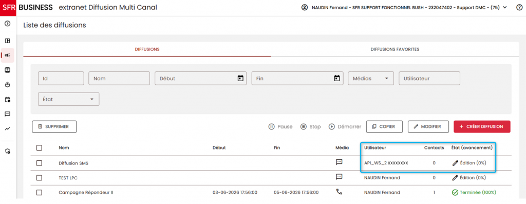526x204 pixels.
Task: Click the Contacts column header
Action: click(434, 147)
